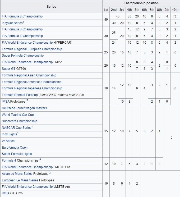Click footnote 1 next to NASCAR Cup Series

coord(32,127)
